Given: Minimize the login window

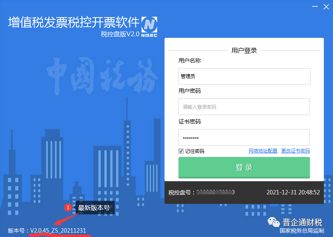Looking at the screenshot, I should (315, 7).
